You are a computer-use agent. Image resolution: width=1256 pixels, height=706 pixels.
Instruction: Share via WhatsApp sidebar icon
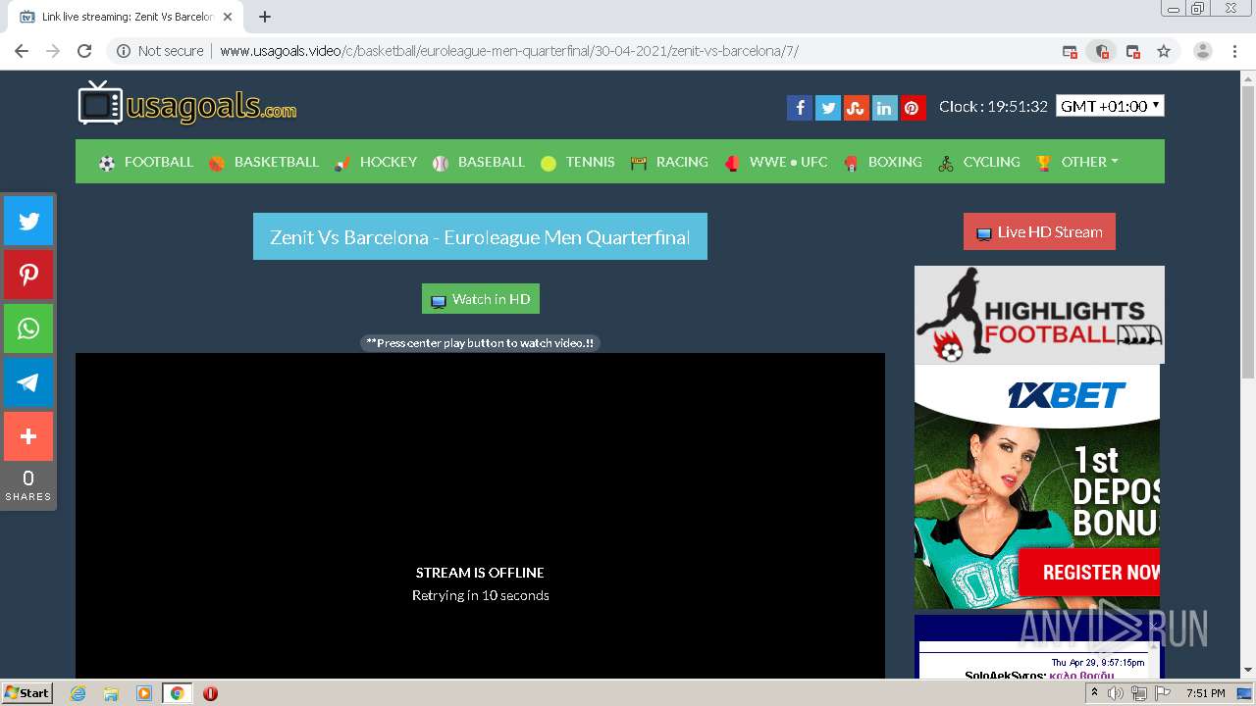point(28,328)
